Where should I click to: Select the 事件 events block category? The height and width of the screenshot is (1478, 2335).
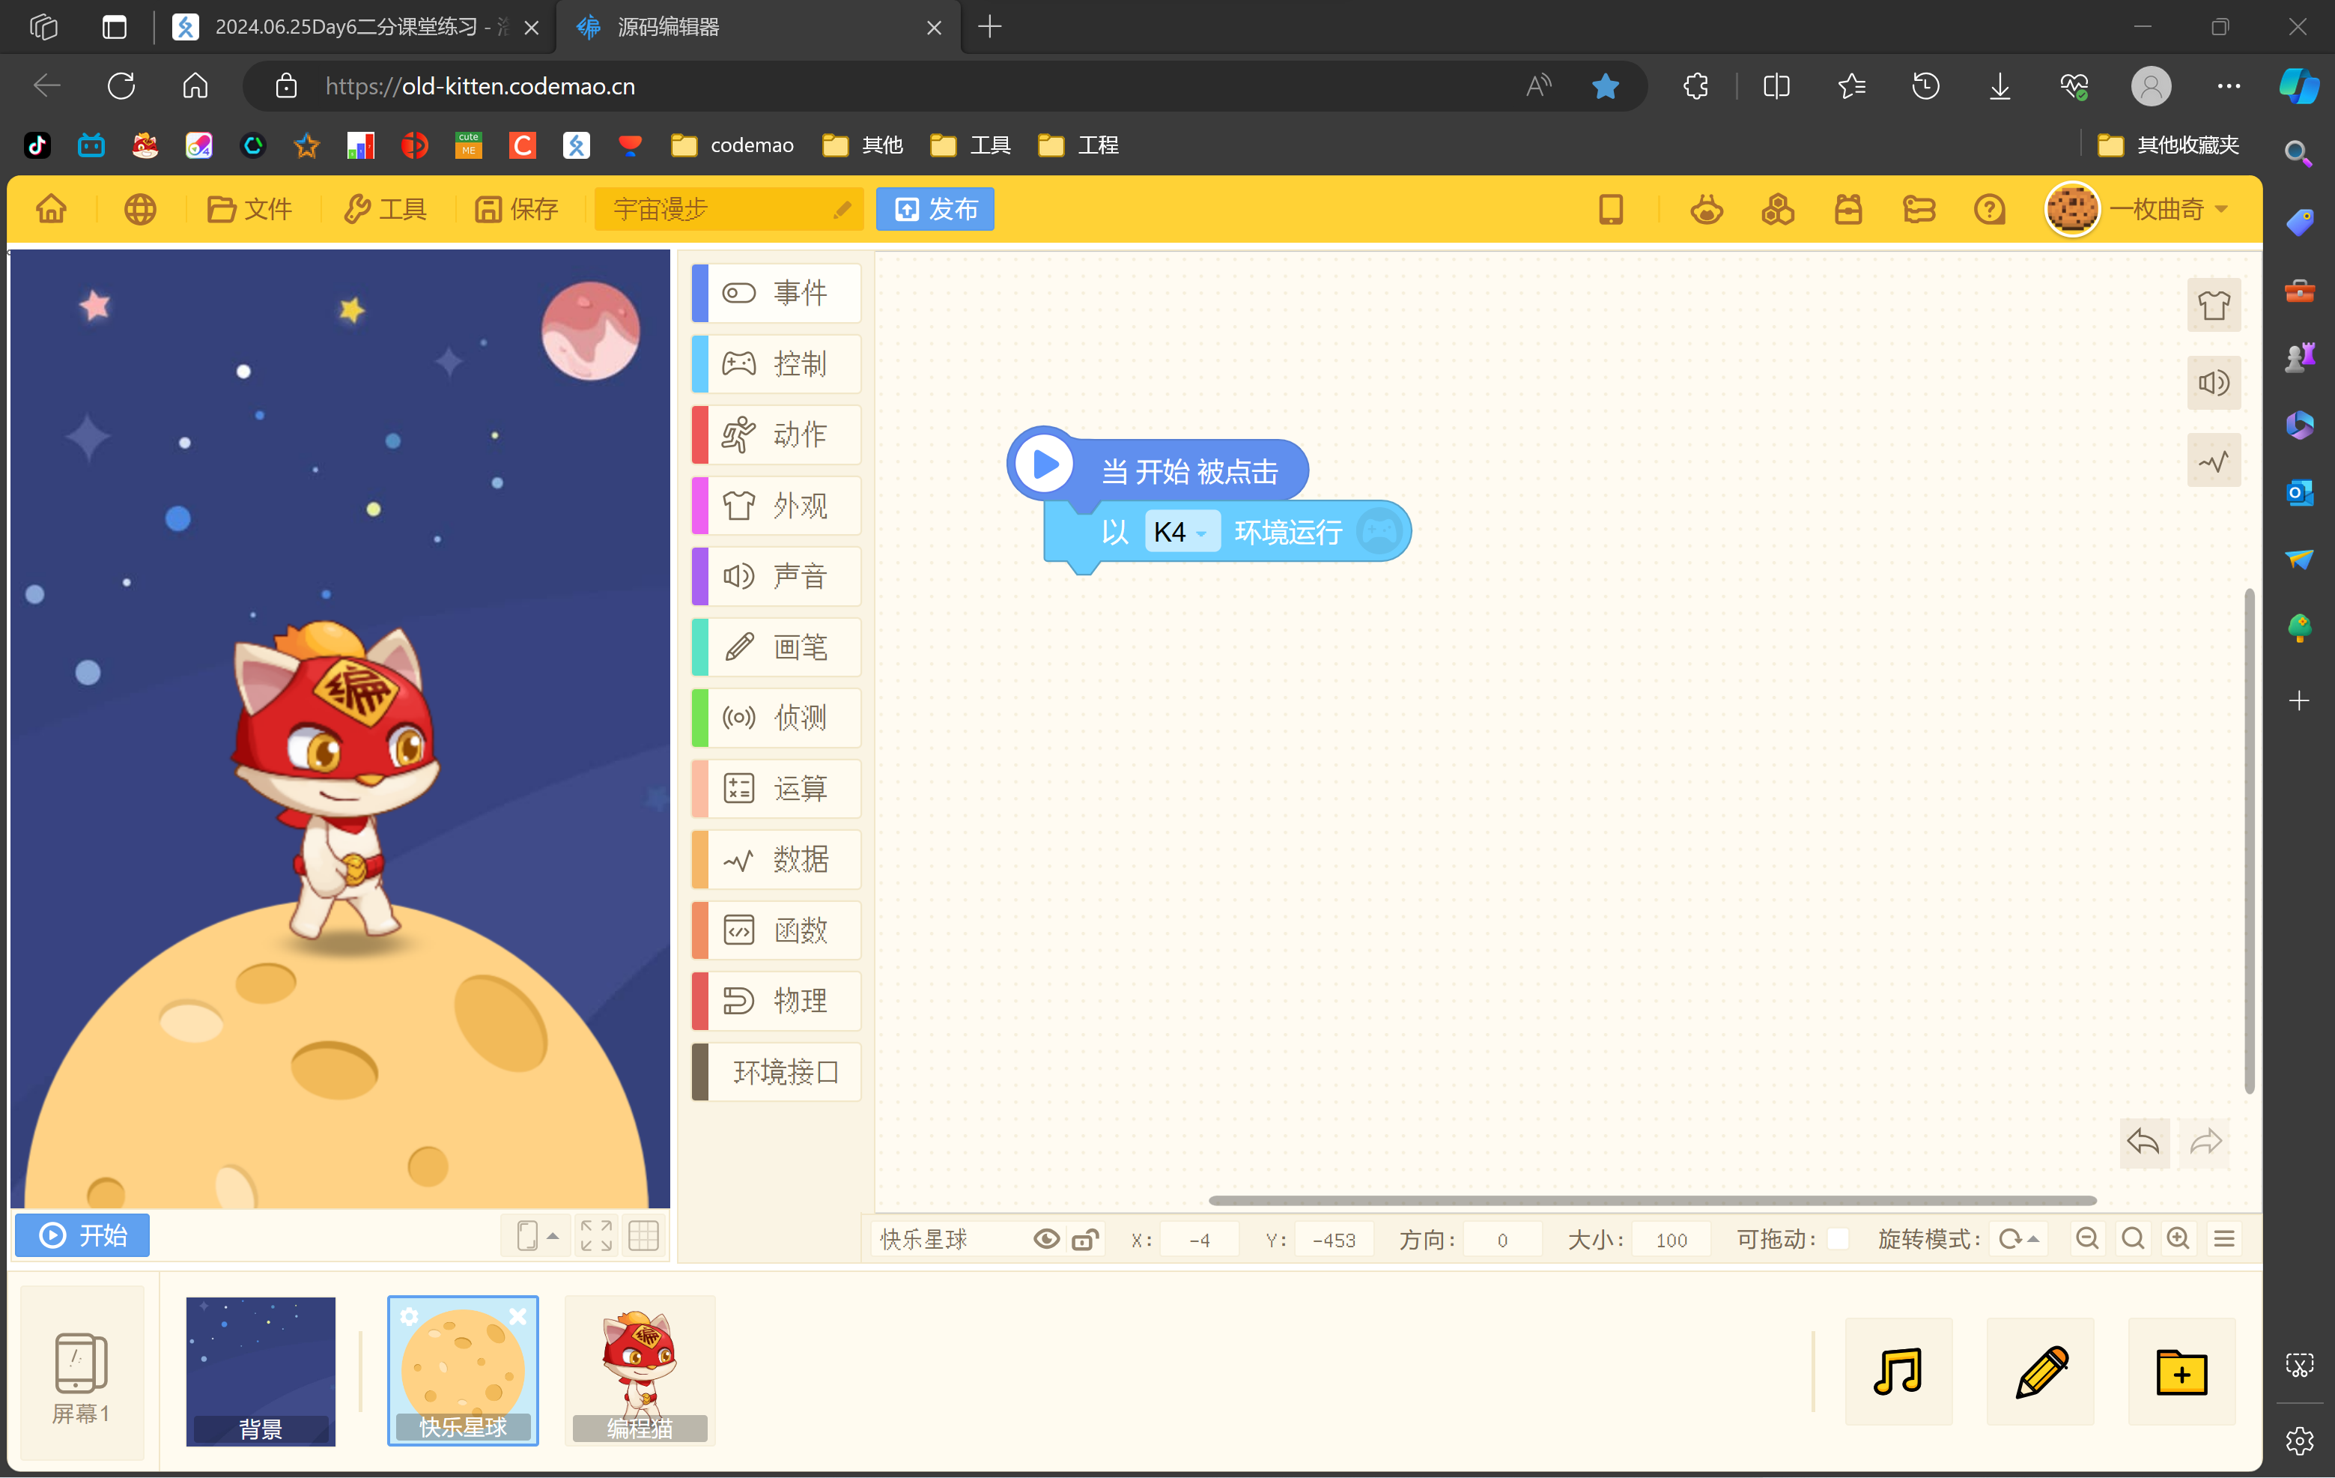776,292
